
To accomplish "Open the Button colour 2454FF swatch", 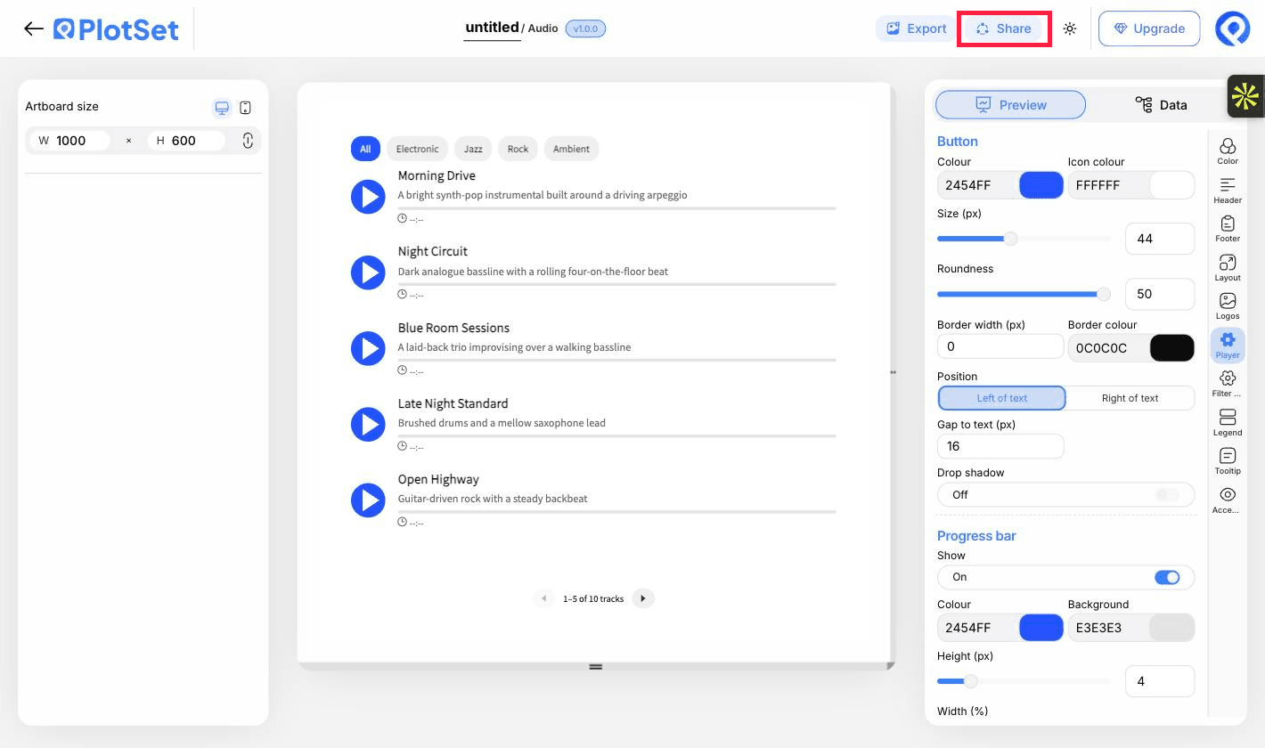I will 1041,185.
